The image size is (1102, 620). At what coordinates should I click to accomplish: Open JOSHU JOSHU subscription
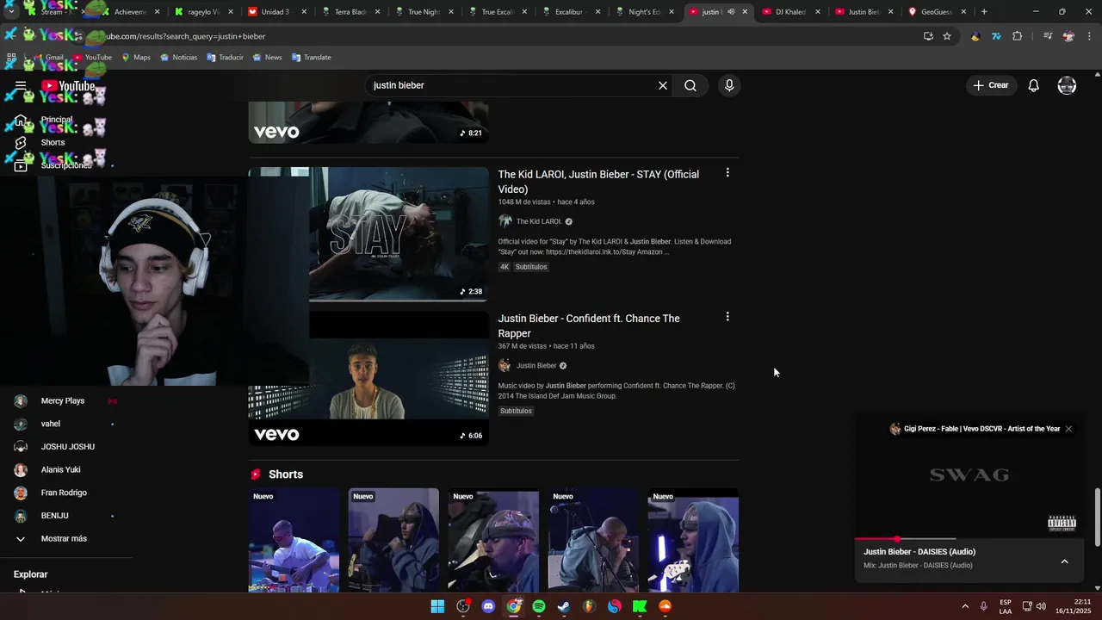[x=68, y=447]
